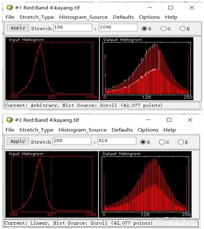The height and width of the screenshot is (229, 204).
Task: Open Help menu in #3 window
Action: click(169, 130)
